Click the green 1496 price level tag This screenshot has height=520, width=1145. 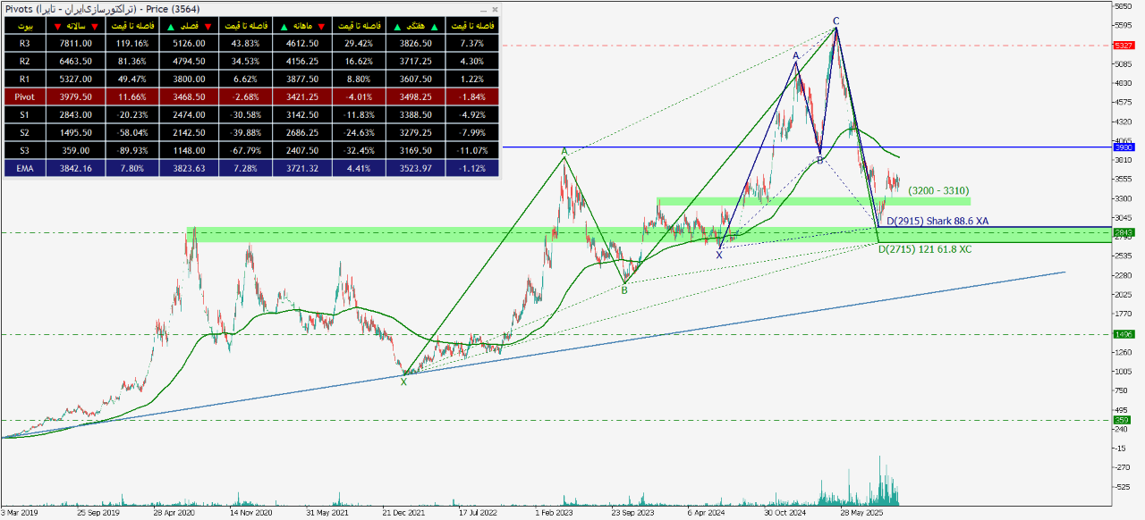[x=1123, y=334]
